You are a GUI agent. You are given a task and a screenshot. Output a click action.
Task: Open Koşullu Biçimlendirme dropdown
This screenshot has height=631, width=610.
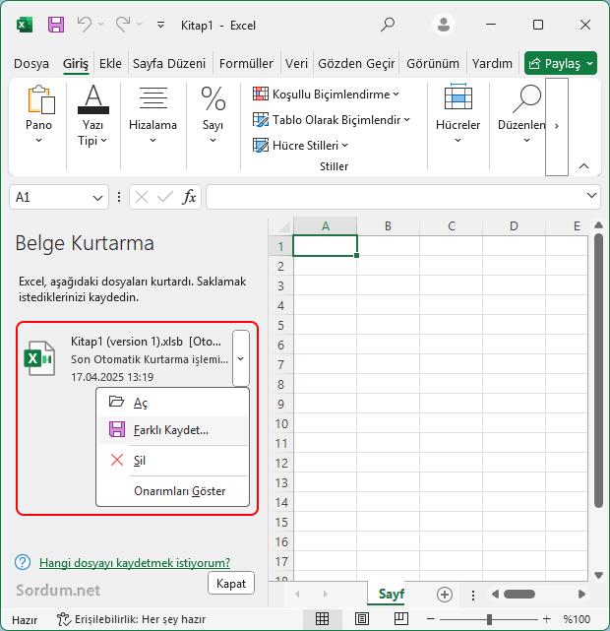[326, 95]
